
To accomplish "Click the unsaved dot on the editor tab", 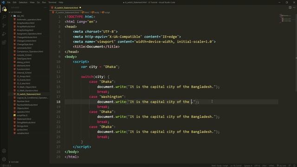I will [80, 8].
